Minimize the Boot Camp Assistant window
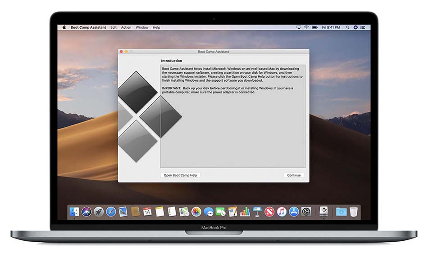The height and width of the screenshot is (256, 428). (x=127, y=52)
